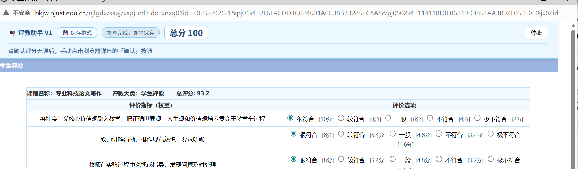Choose 一般 [6分] for 社会主义核心价值观 row
The width and height of the screenshot is (578, 169).
click(x=388, y=118)
